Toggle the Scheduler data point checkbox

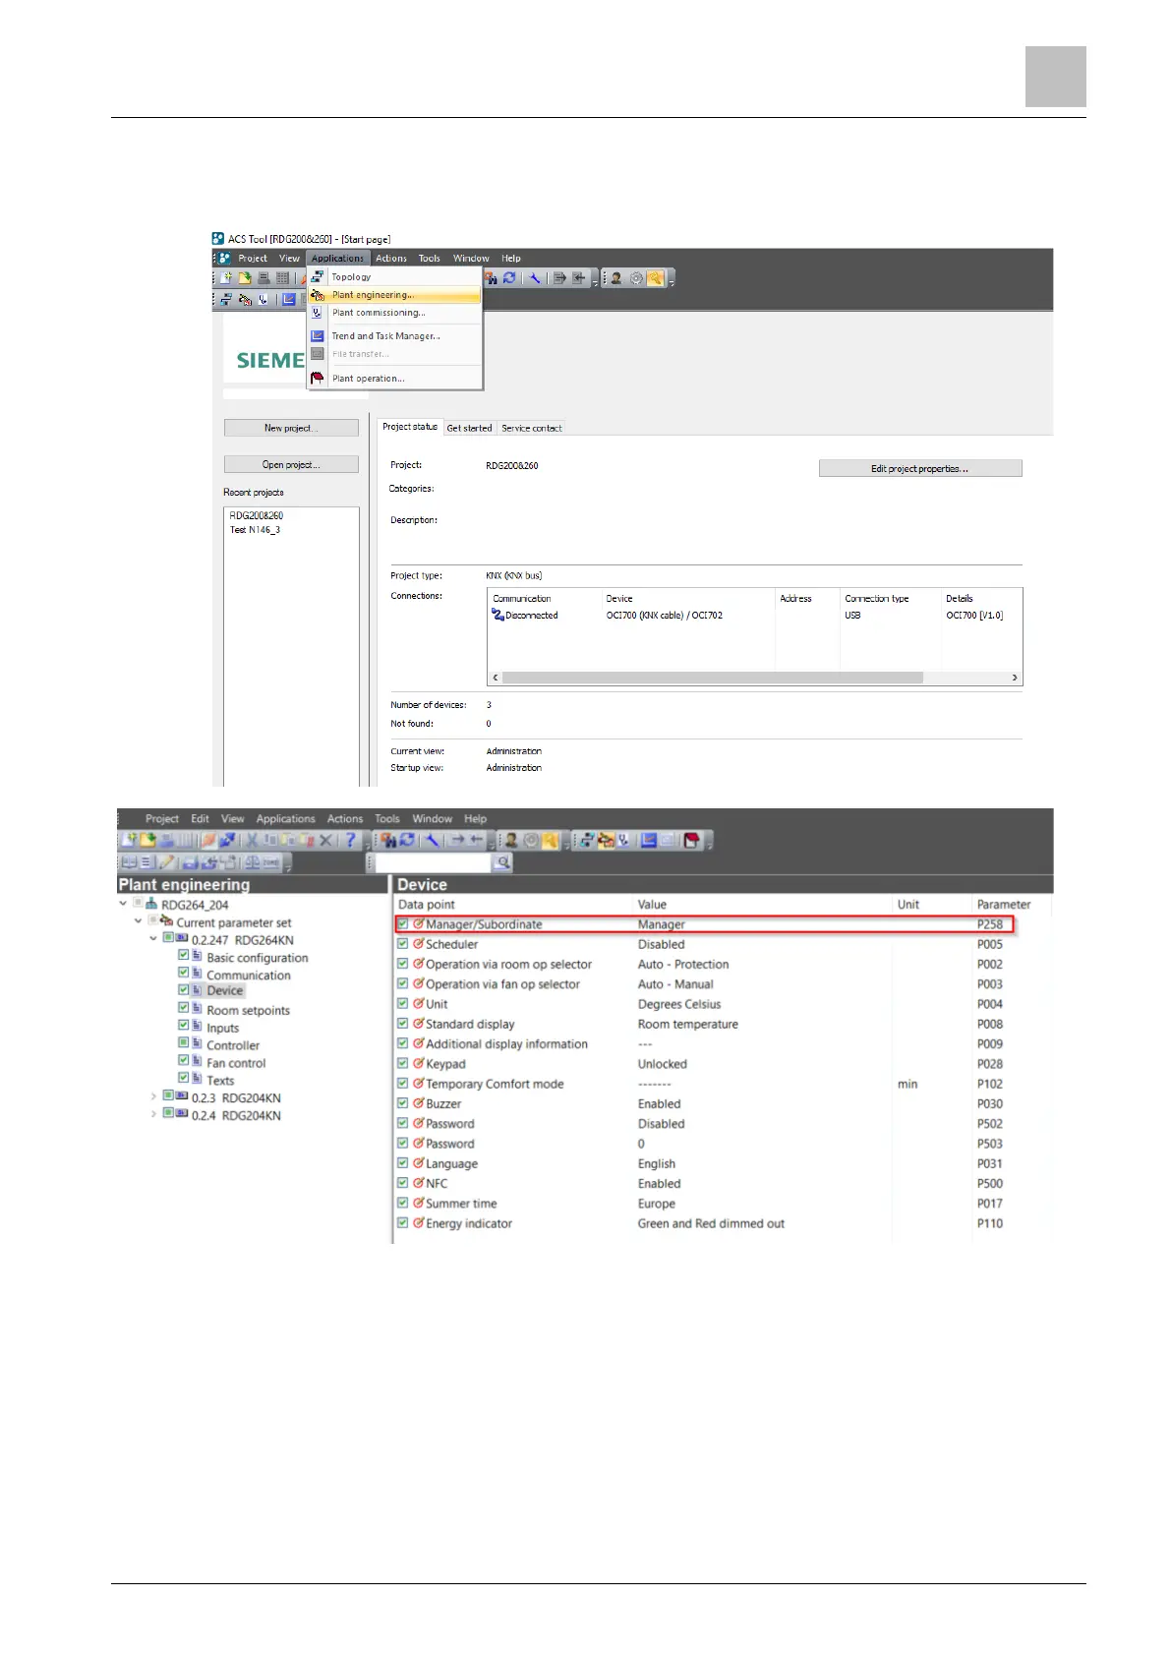tap(402, 943)
